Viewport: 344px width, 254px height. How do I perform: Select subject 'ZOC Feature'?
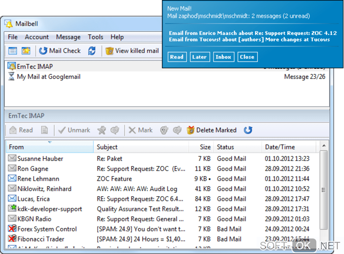click(x=114, y=178)
